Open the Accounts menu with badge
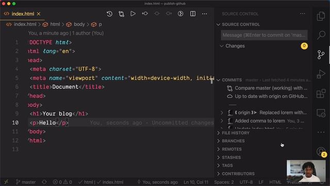 pos(321,151)
